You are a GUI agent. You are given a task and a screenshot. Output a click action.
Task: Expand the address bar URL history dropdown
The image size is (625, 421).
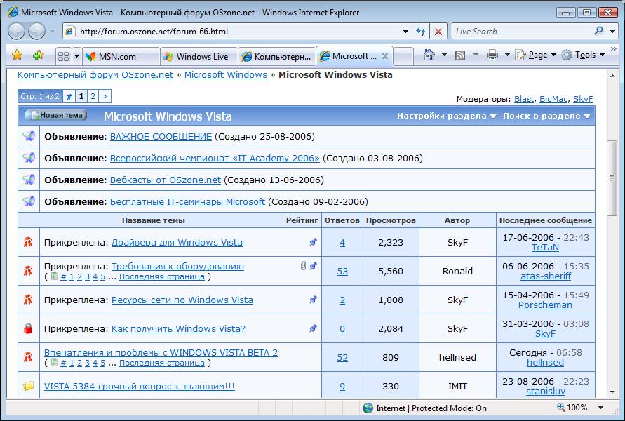[406, 32]
